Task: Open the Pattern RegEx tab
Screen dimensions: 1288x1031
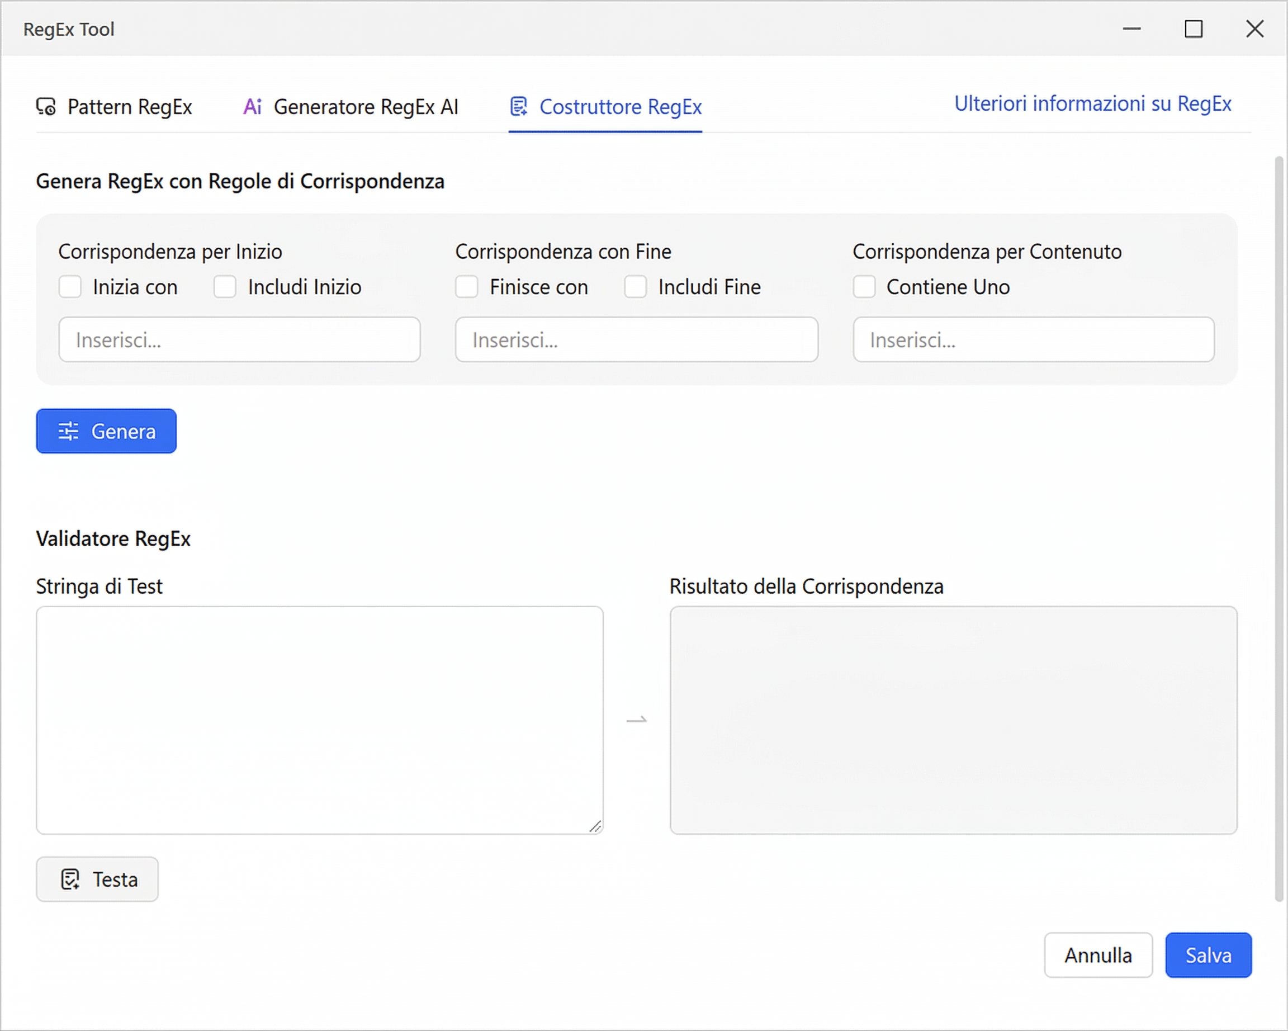Action: [x=129, y=107]
